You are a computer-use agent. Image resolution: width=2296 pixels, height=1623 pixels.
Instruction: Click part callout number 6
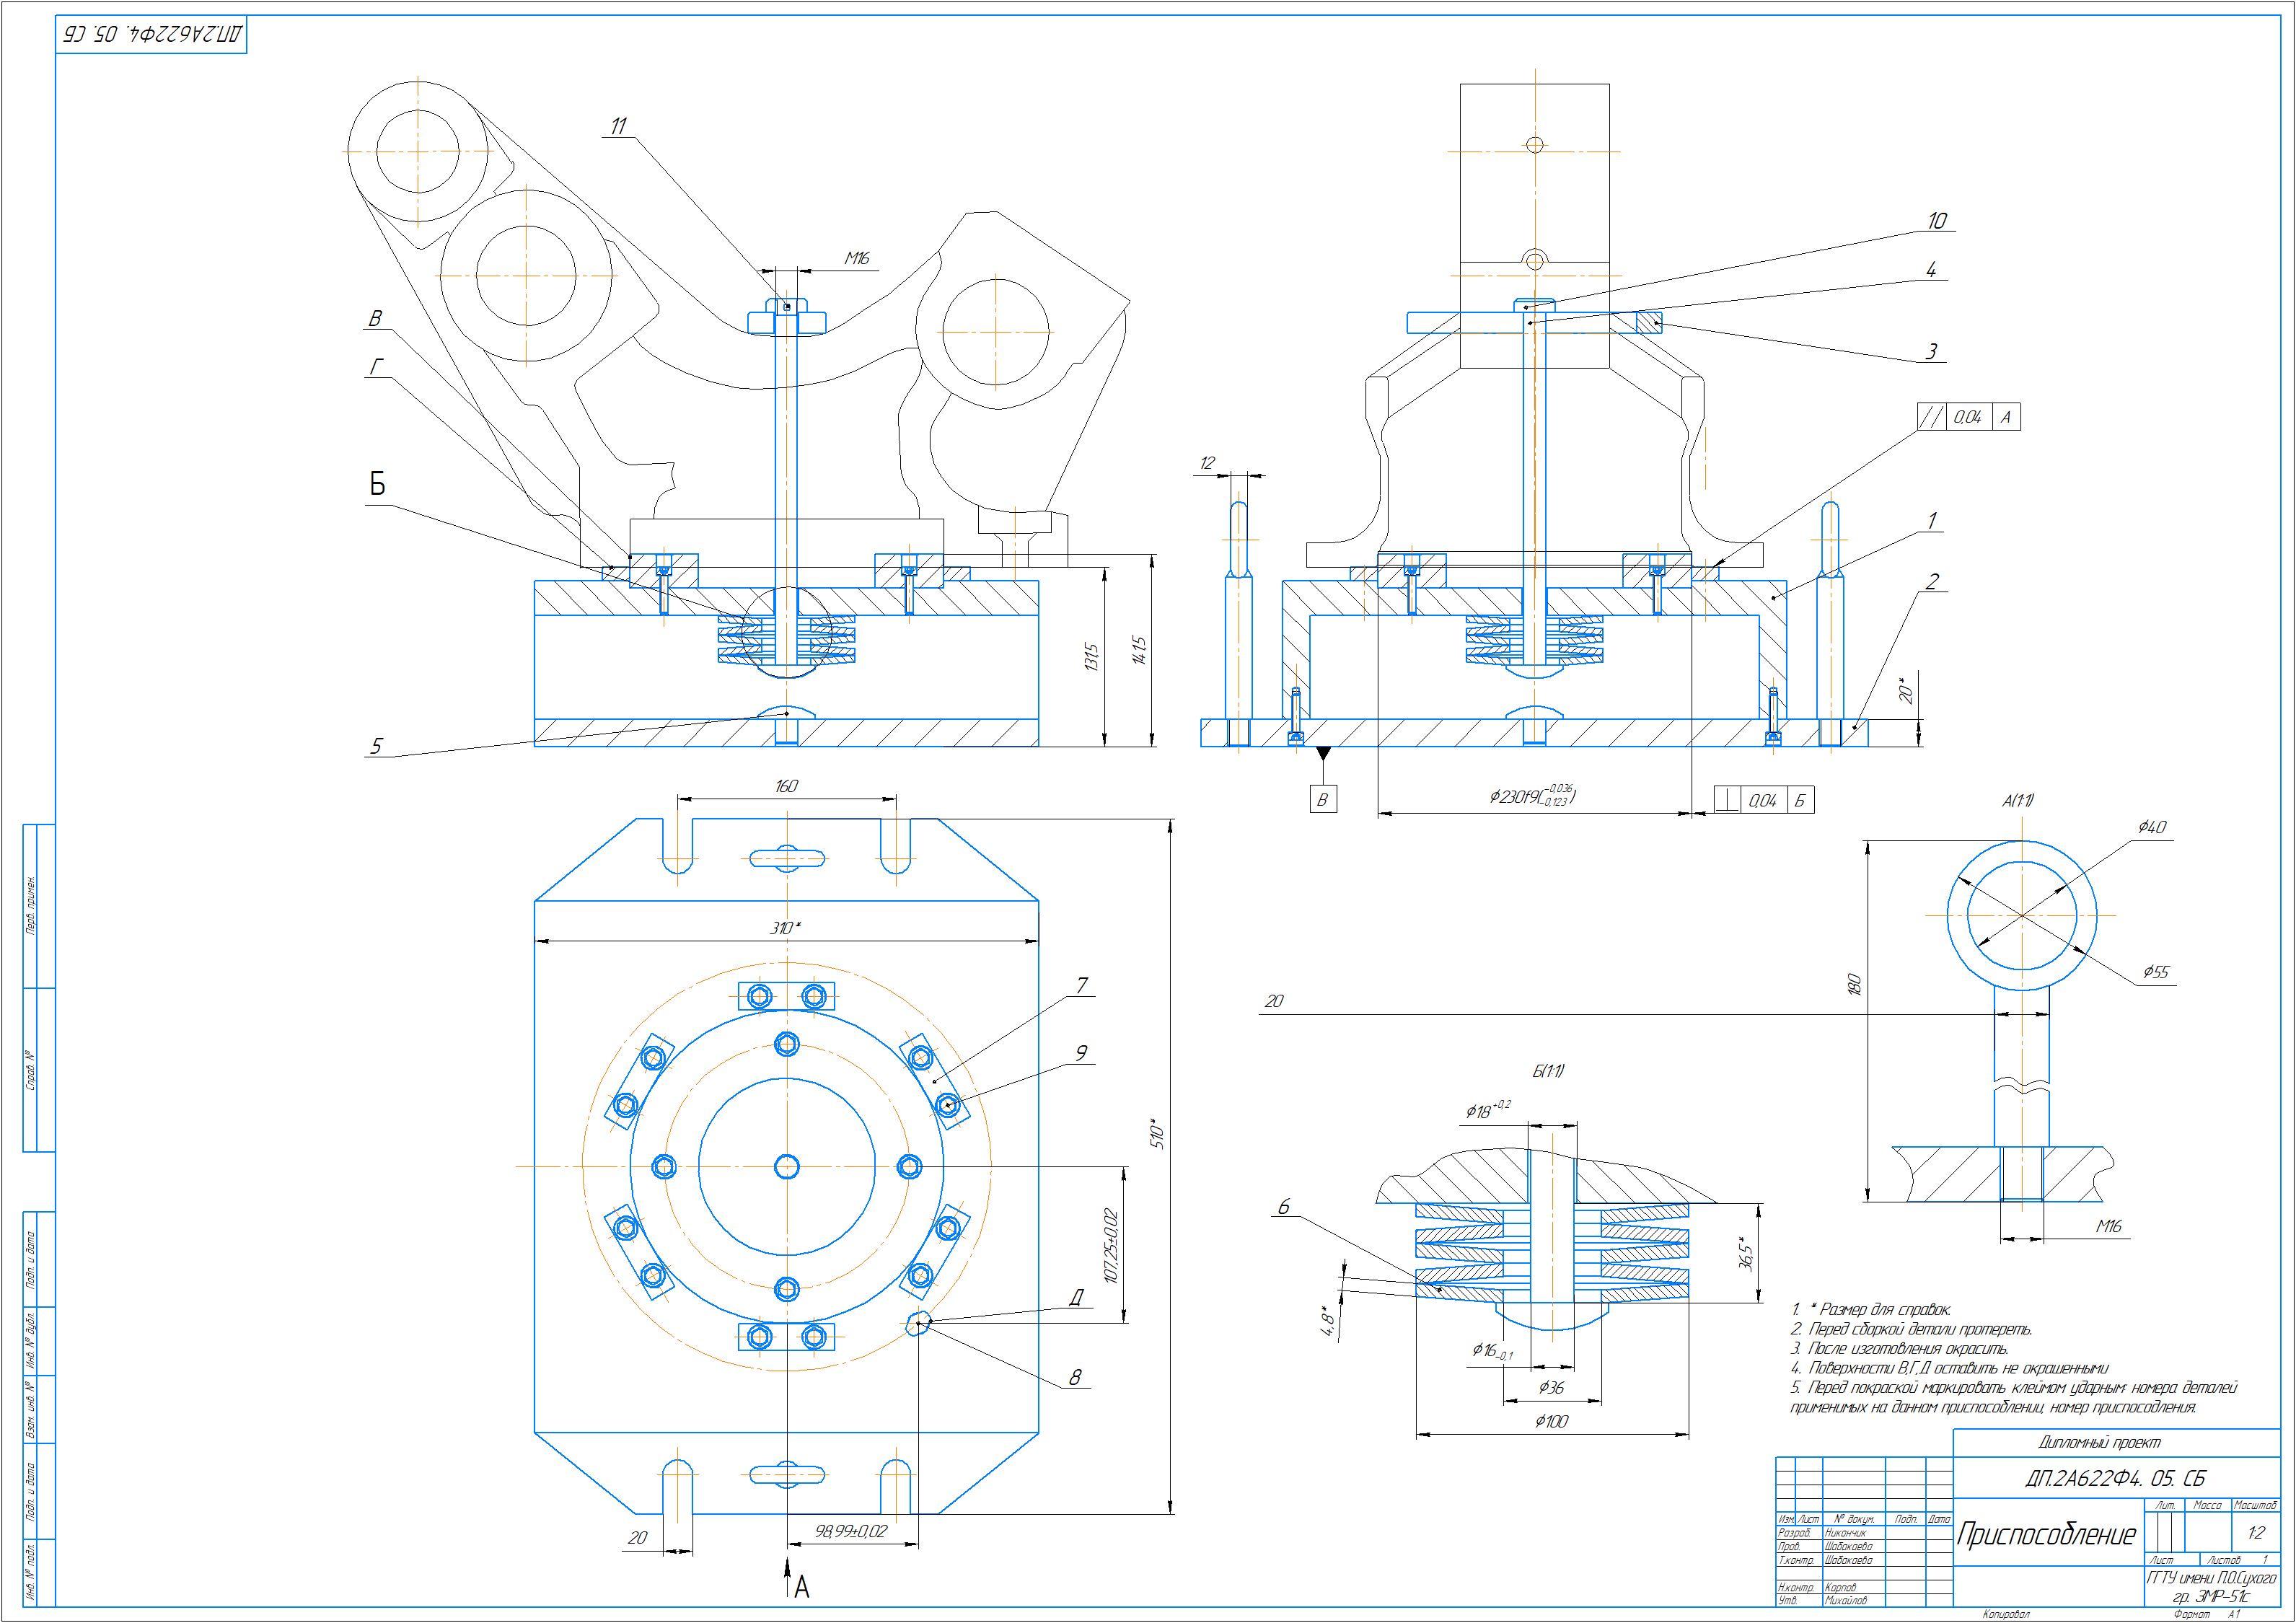click(x=1283, y=1207)
